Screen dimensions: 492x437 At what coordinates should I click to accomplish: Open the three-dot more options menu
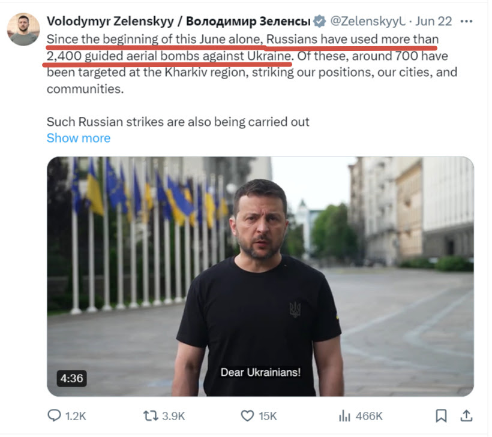point(466,21)
